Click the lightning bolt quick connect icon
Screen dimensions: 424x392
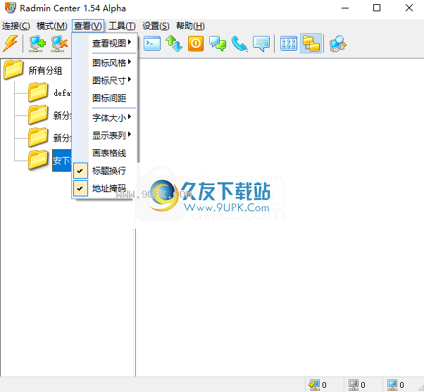[11, 43]
